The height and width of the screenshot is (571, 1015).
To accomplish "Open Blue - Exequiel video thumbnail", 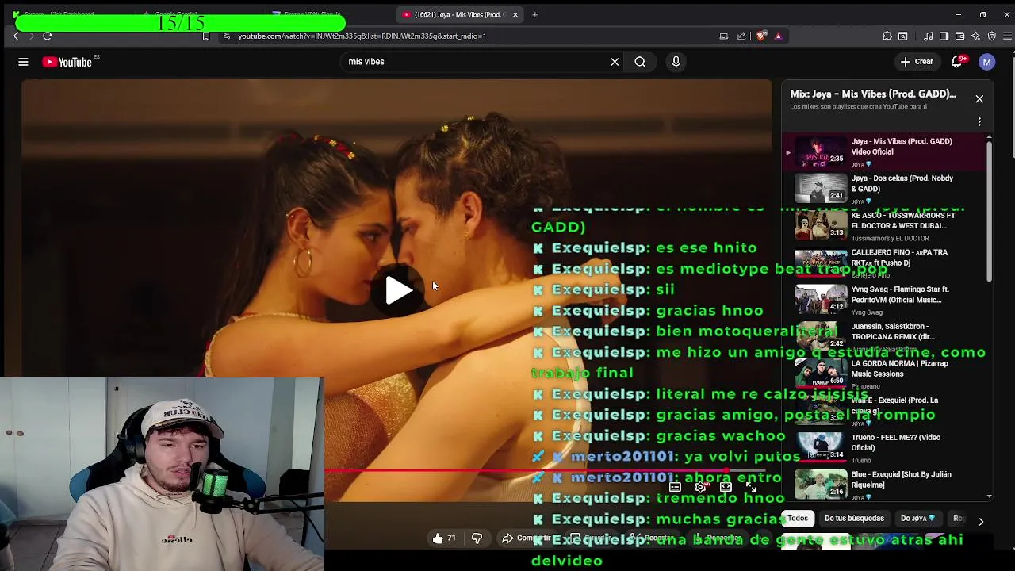I will (821, 484).
